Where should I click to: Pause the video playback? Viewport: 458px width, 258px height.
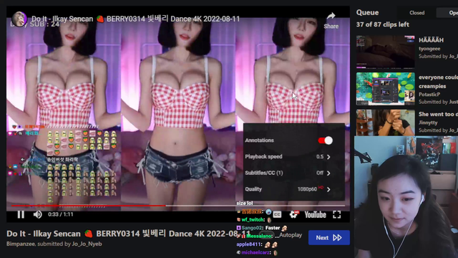pos(21,214)
